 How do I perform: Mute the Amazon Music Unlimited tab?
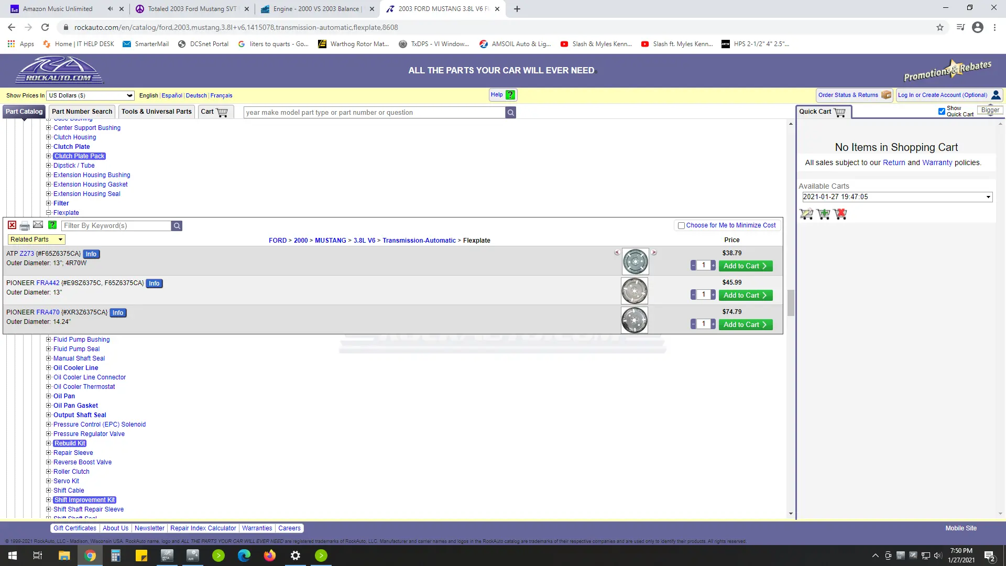click(110, 9)
